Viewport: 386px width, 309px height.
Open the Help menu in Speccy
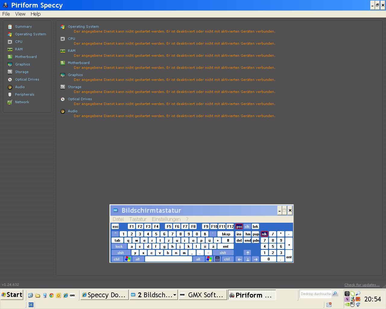coord(36,14)
